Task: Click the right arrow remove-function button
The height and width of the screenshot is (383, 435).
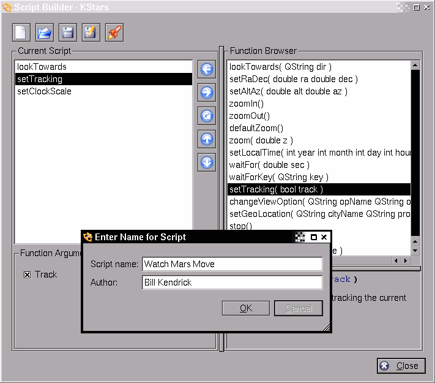Action: pyautogui.click(x=207, y=93)
